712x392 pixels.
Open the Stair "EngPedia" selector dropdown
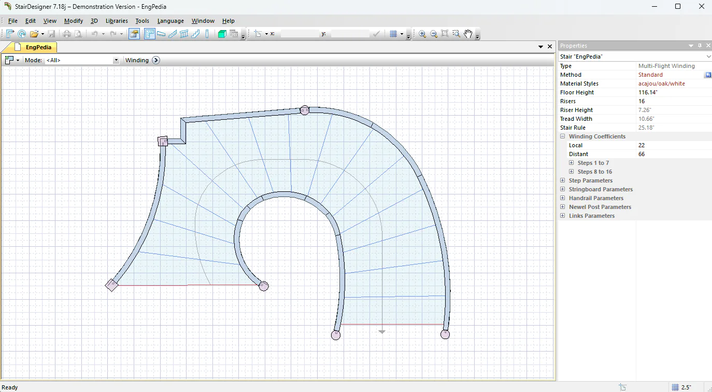(x=708, y=56)
